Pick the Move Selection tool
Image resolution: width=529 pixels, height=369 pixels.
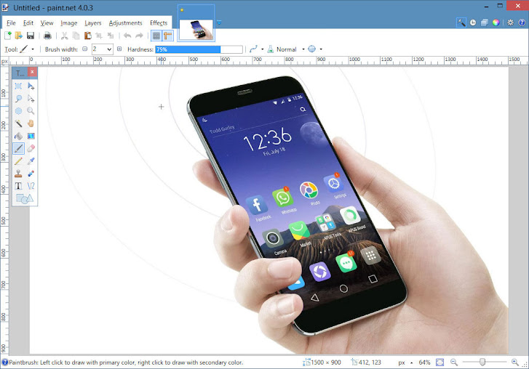(31, 99)
